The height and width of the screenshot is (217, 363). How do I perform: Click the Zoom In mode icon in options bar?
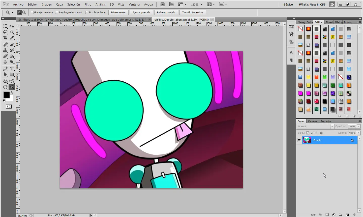tap(19, 12)
